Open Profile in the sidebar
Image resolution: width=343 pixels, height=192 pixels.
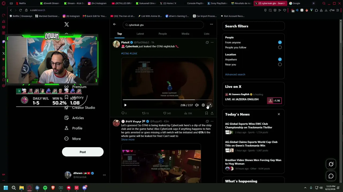[73, 128]
